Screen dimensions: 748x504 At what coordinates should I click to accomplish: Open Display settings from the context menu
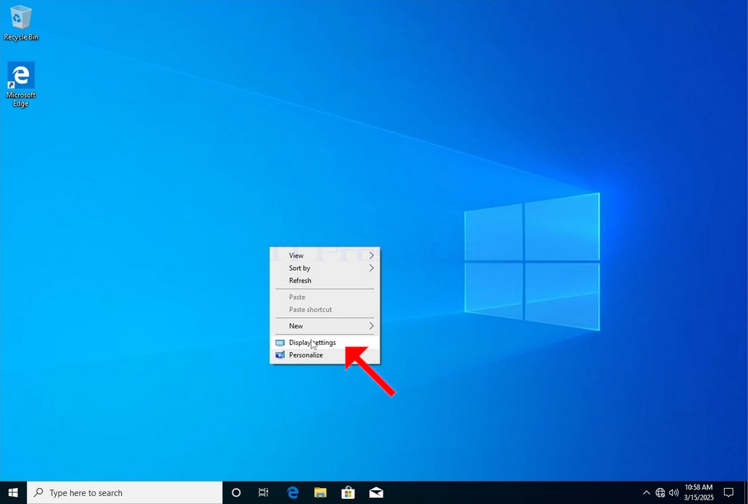[325, 343]
